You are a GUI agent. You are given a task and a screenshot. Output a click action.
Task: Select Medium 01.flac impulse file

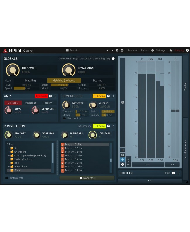[x=85, y=144]
